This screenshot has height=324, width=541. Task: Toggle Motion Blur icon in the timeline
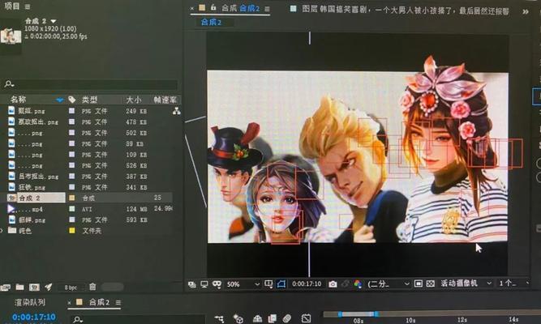pos(287,319)
